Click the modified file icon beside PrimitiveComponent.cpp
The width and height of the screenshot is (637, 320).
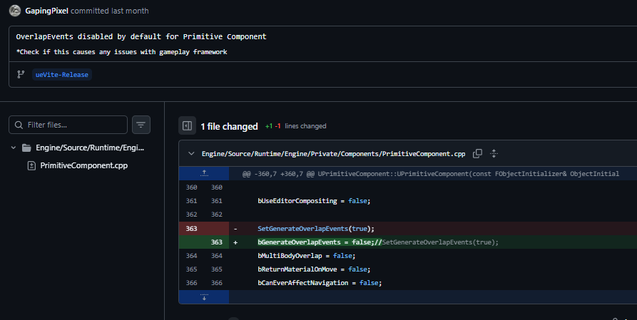pyautogui.click(x=31, y=165)
